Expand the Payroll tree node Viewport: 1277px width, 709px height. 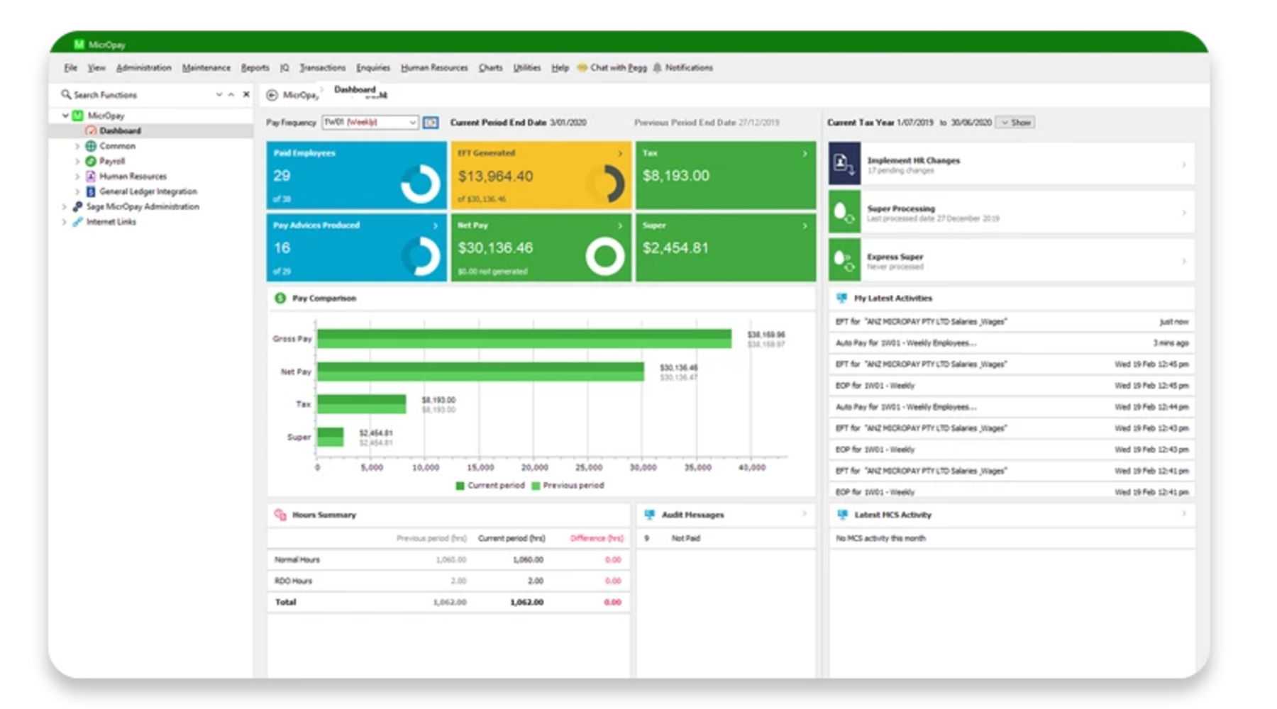[x=77, y=161]
